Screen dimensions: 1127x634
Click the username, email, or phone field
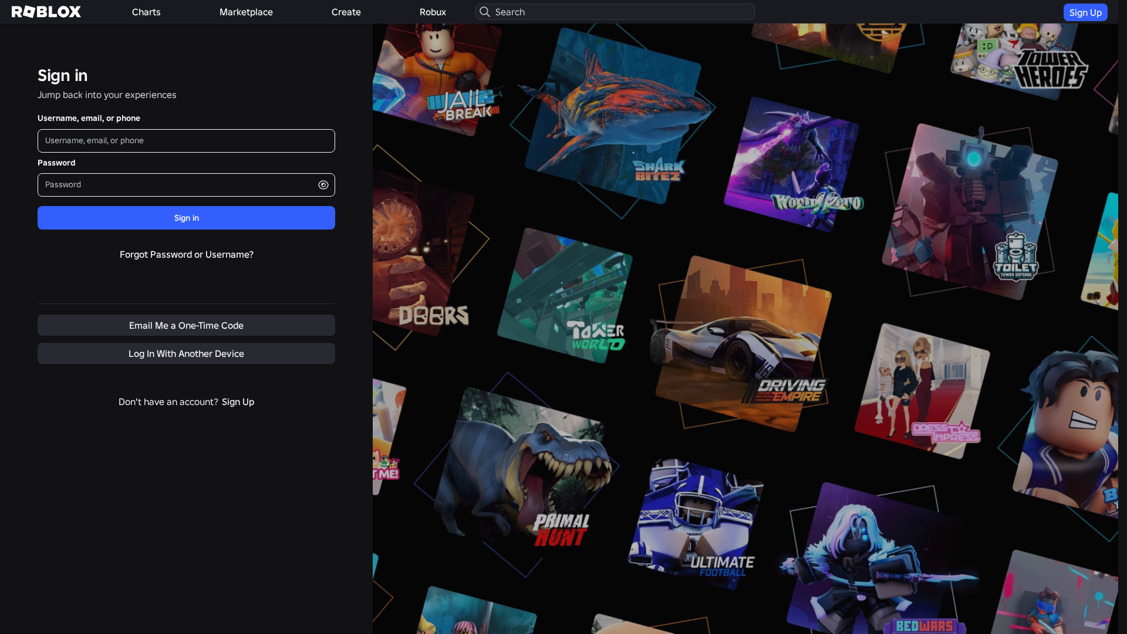coord(186,140)
